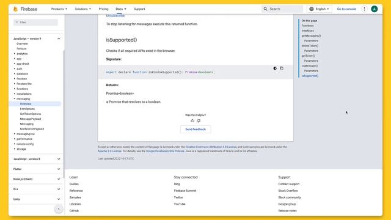Jump to onMessage() in outline
The image size is (391, 220).
[310, 66]
